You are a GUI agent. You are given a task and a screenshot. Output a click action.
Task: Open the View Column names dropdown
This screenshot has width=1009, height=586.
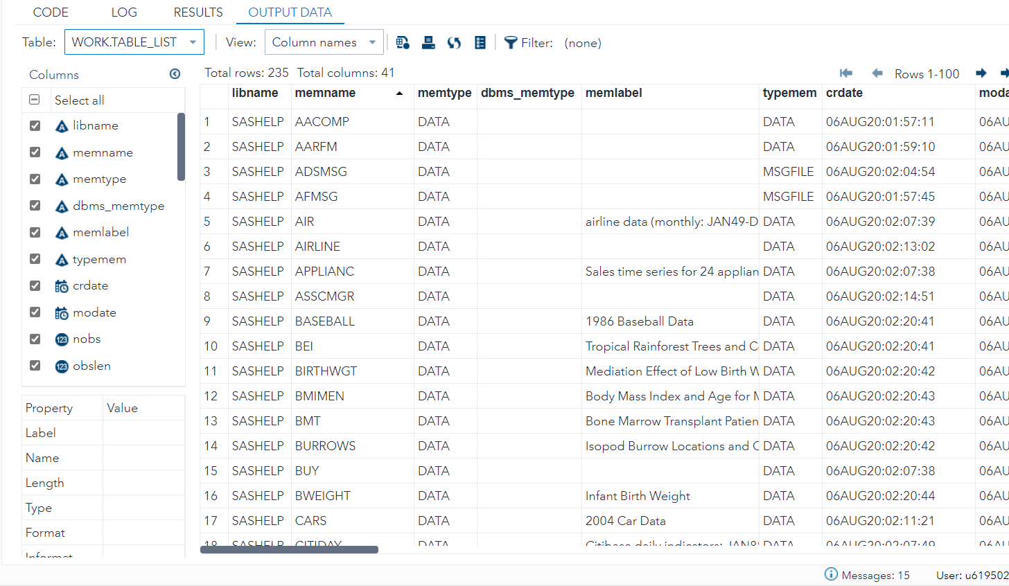point(324,42)
